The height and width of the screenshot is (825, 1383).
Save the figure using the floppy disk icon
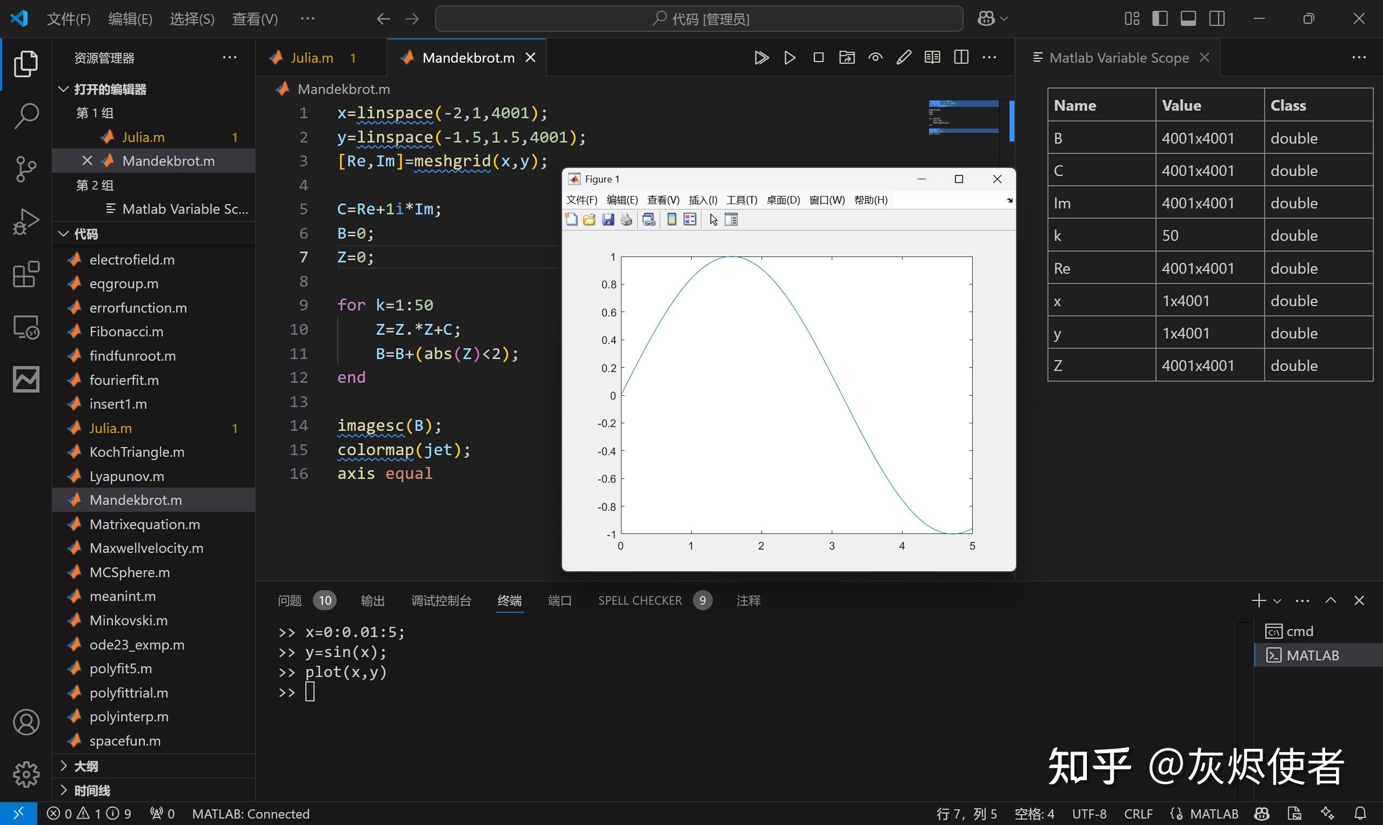(x=607, y=219)
